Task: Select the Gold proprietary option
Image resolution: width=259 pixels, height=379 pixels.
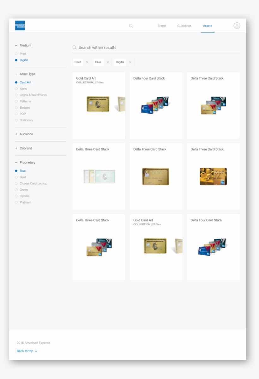Action: 21,177
